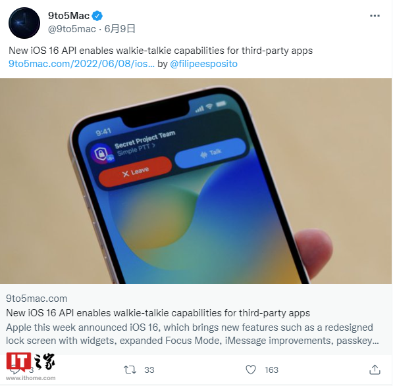Viewport: 395px width, 386px height.
Task: Click the reply speech bubble icon
Action: (x=14, y=370)
